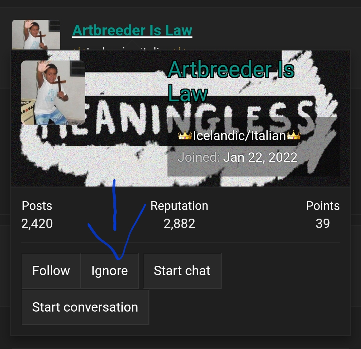Click the username heading inside the profile card
The image size is (361, 349).
point(231,81)
